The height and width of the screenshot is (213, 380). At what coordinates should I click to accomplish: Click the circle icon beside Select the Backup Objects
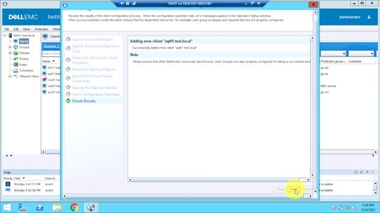click(x=68, y=69)
